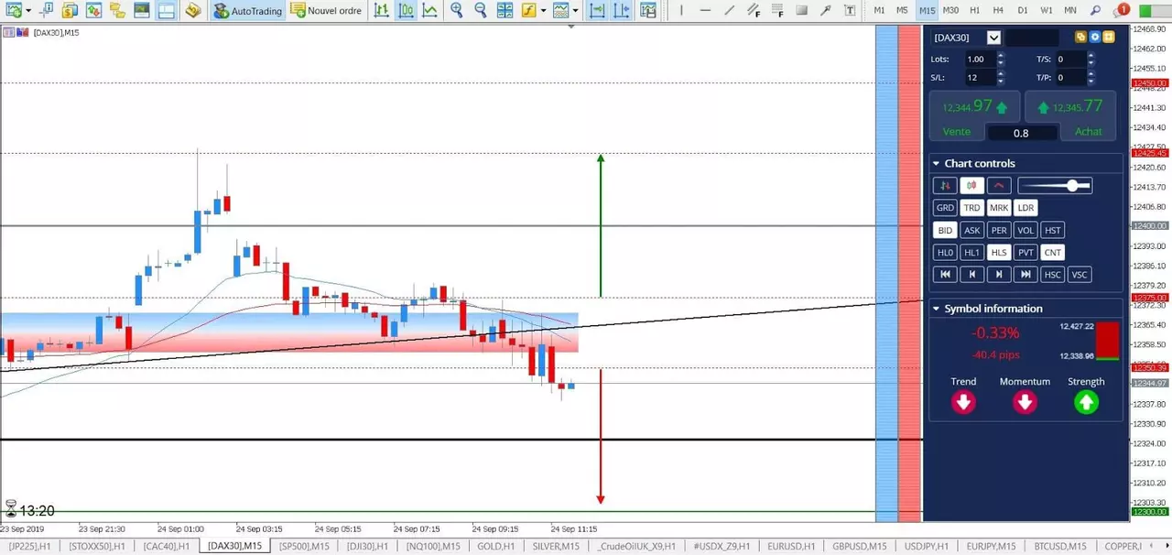Skip to chart end playback button
This screenshot has width=1172, height=555.
(x=1025, y=275)
